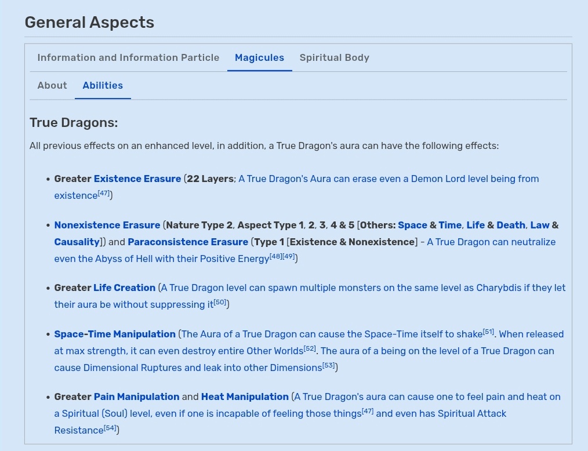Viewport: 588px width, 451px height.
Task: Open the Space link in Others list
Action: pos(412,225)
